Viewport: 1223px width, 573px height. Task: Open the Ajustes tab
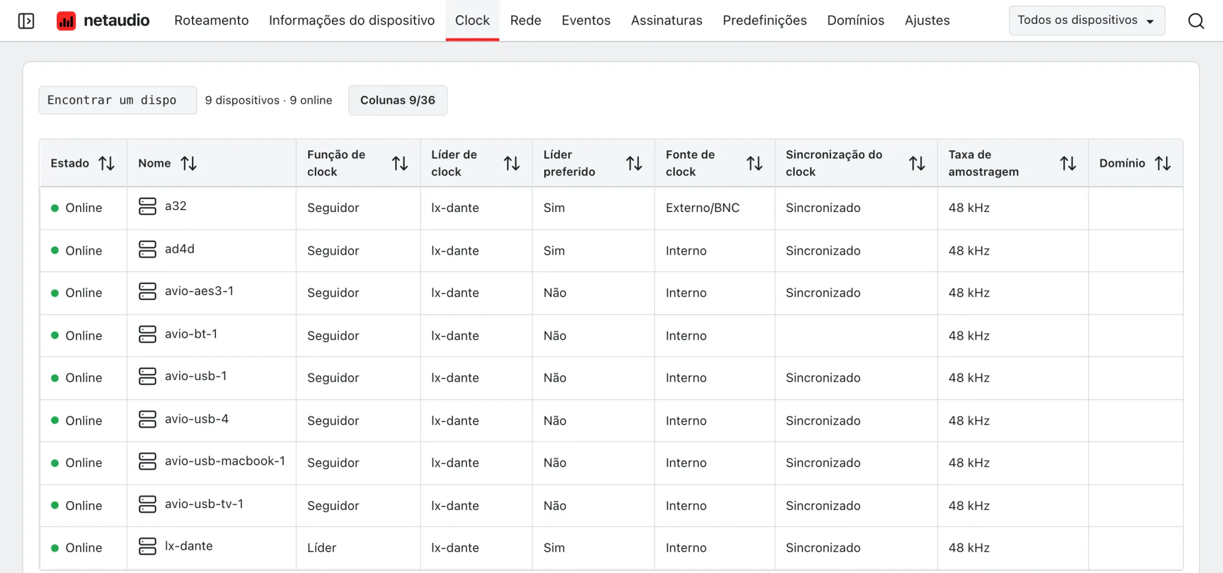927,20
